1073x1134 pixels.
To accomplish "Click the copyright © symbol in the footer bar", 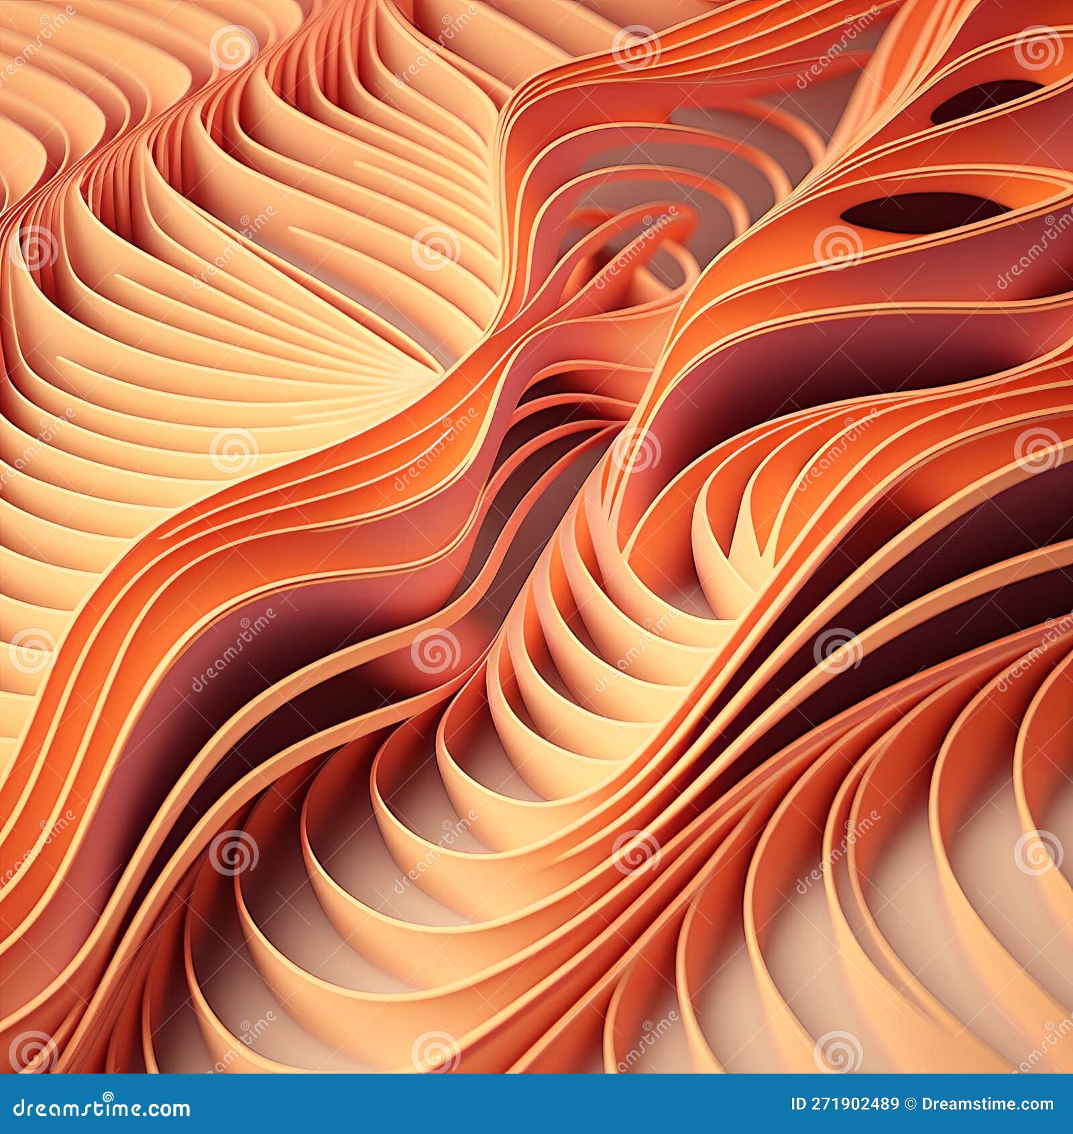I will coord(911,1104).
